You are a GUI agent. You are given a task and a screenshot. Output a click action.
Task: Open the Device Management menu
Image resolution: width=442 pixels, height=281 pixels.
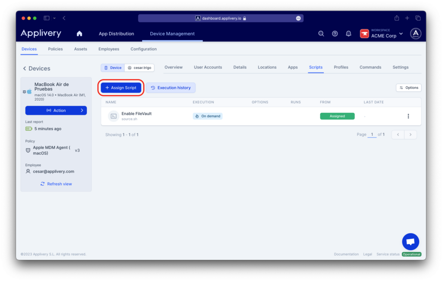(x=172, y=34)
